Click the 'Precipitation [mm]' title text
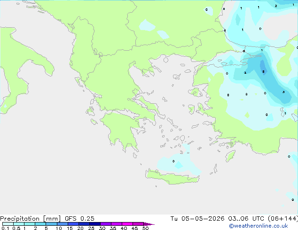The width and height of the screenshot is (298, 230). pyautogui.click(x=30, y=219)
